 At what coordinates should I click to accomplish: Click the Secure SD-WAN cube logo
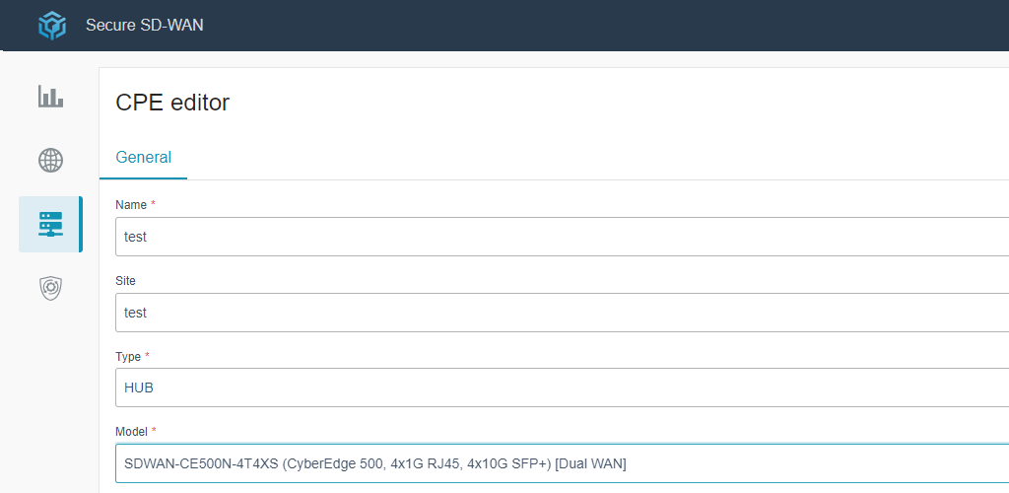(x=51, y=26)
